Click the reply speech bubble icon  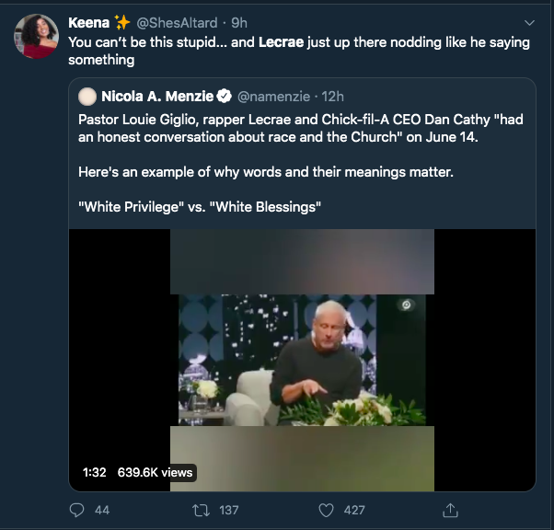point(77,509)
